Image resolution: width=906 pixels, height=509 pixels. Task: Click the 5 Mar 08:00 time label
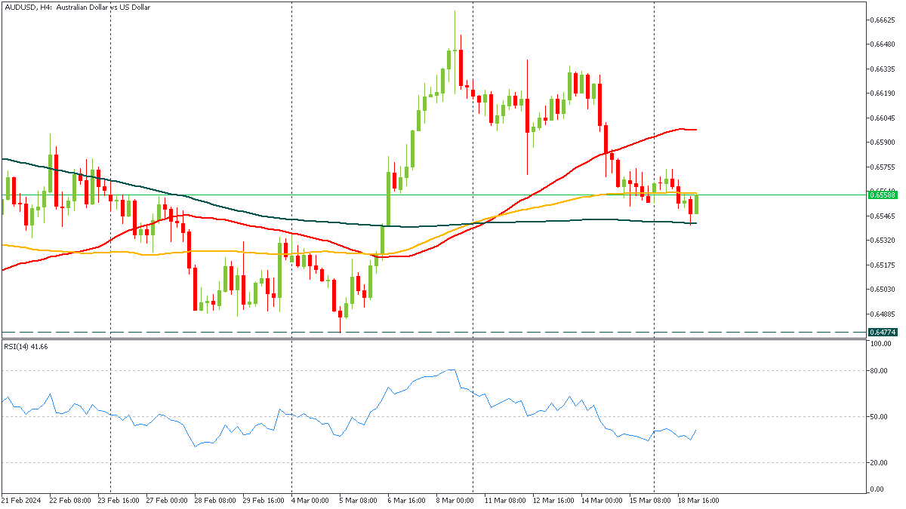pos(360,500)
